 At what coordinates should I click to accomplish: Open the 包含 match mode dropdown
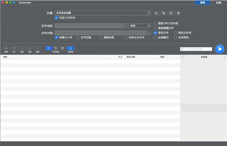[140, 26]
